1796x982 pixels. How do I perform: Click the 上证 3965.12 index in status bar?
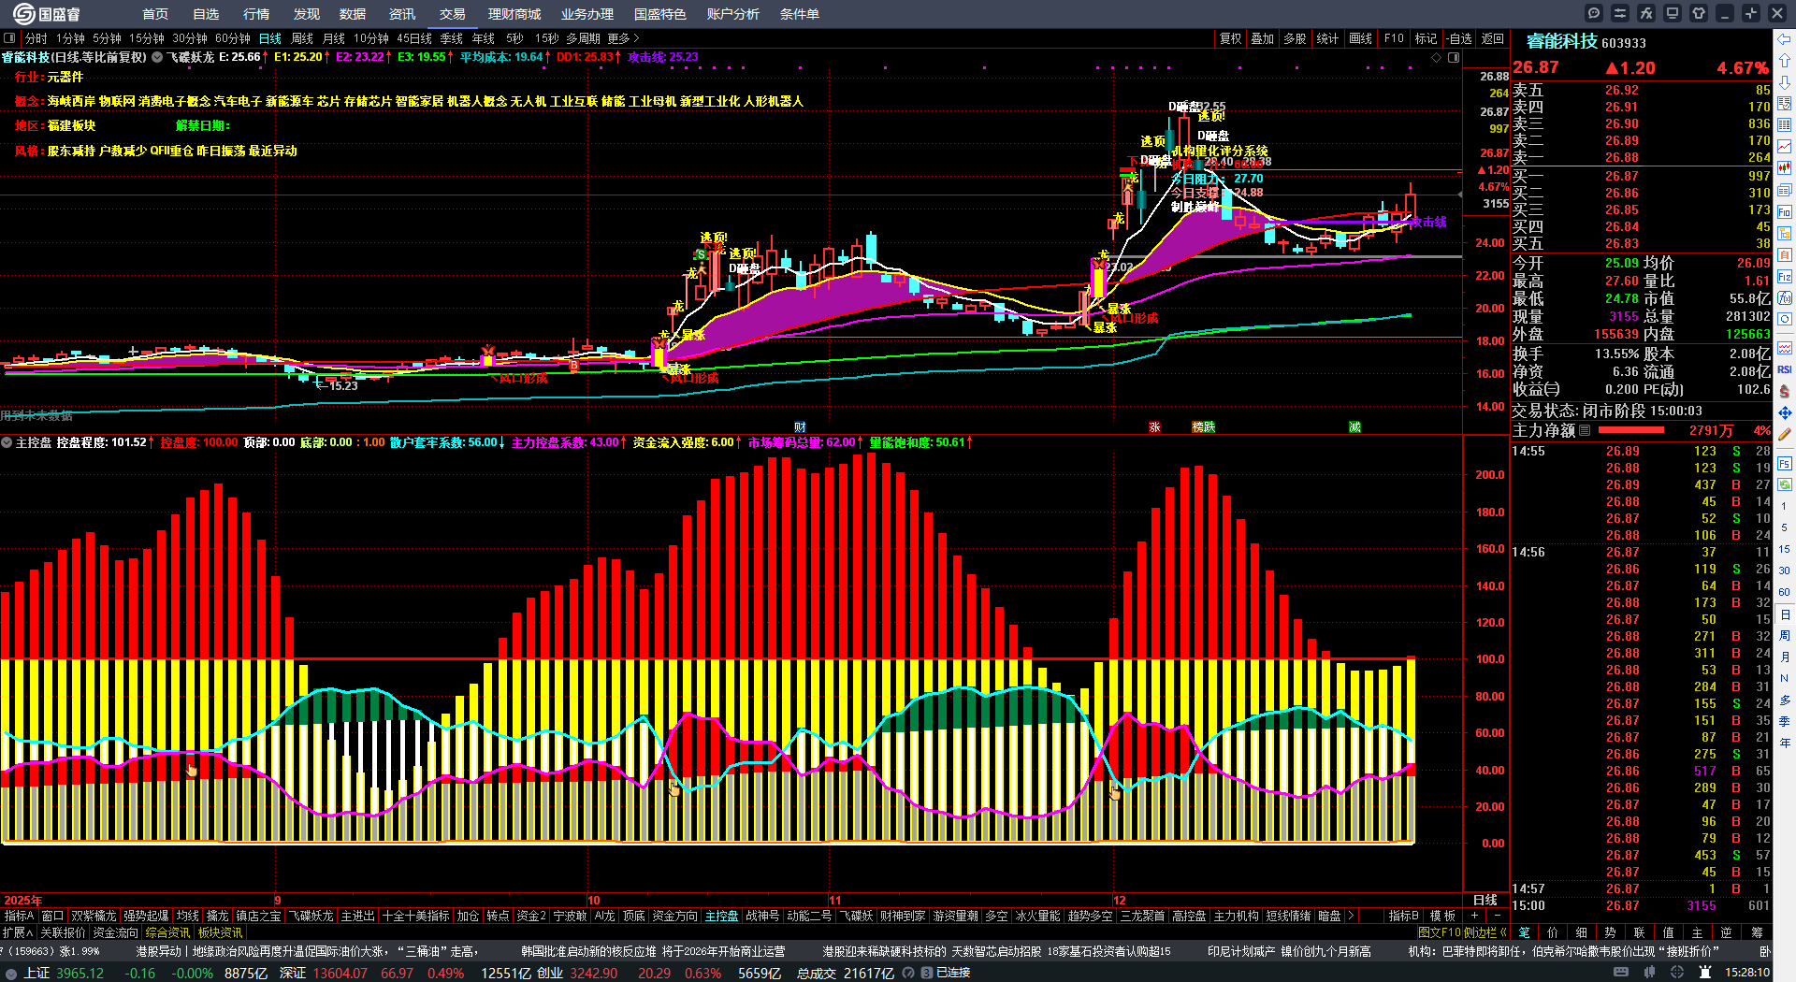(64, 973)
